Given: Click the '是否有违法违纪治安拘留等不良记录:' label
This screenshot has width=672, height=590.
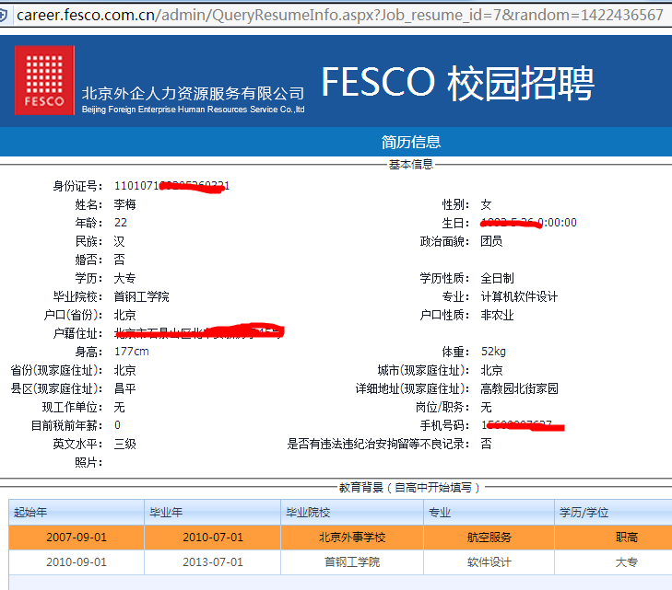Looking at the screenshot, I should click(x=378, y=444).
